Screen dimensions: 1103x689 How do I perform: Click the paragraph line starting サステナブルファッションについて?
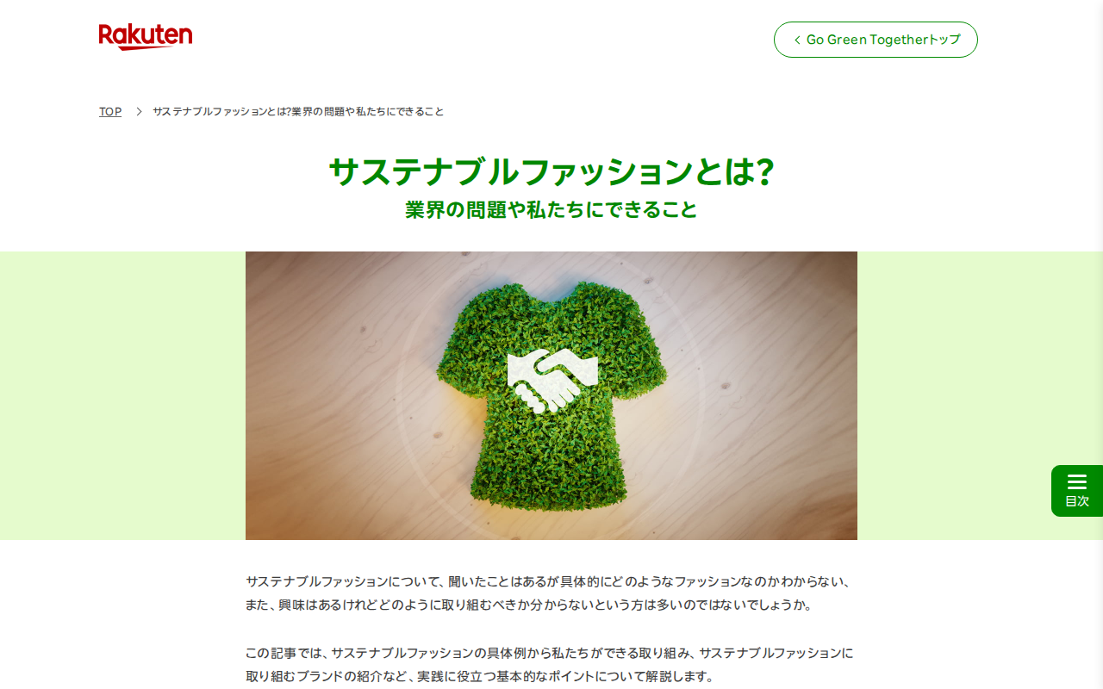pos(548,581)
